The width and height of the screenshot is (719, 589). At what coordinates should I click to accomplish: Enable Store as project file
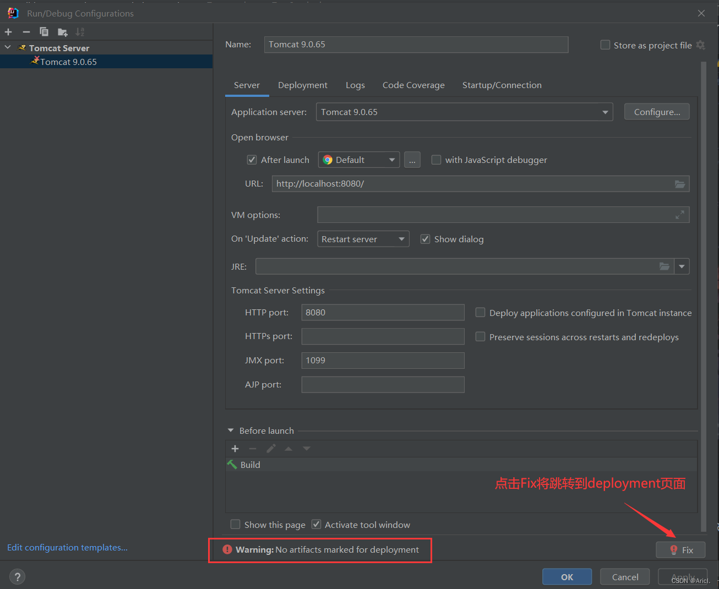[605, 45]
